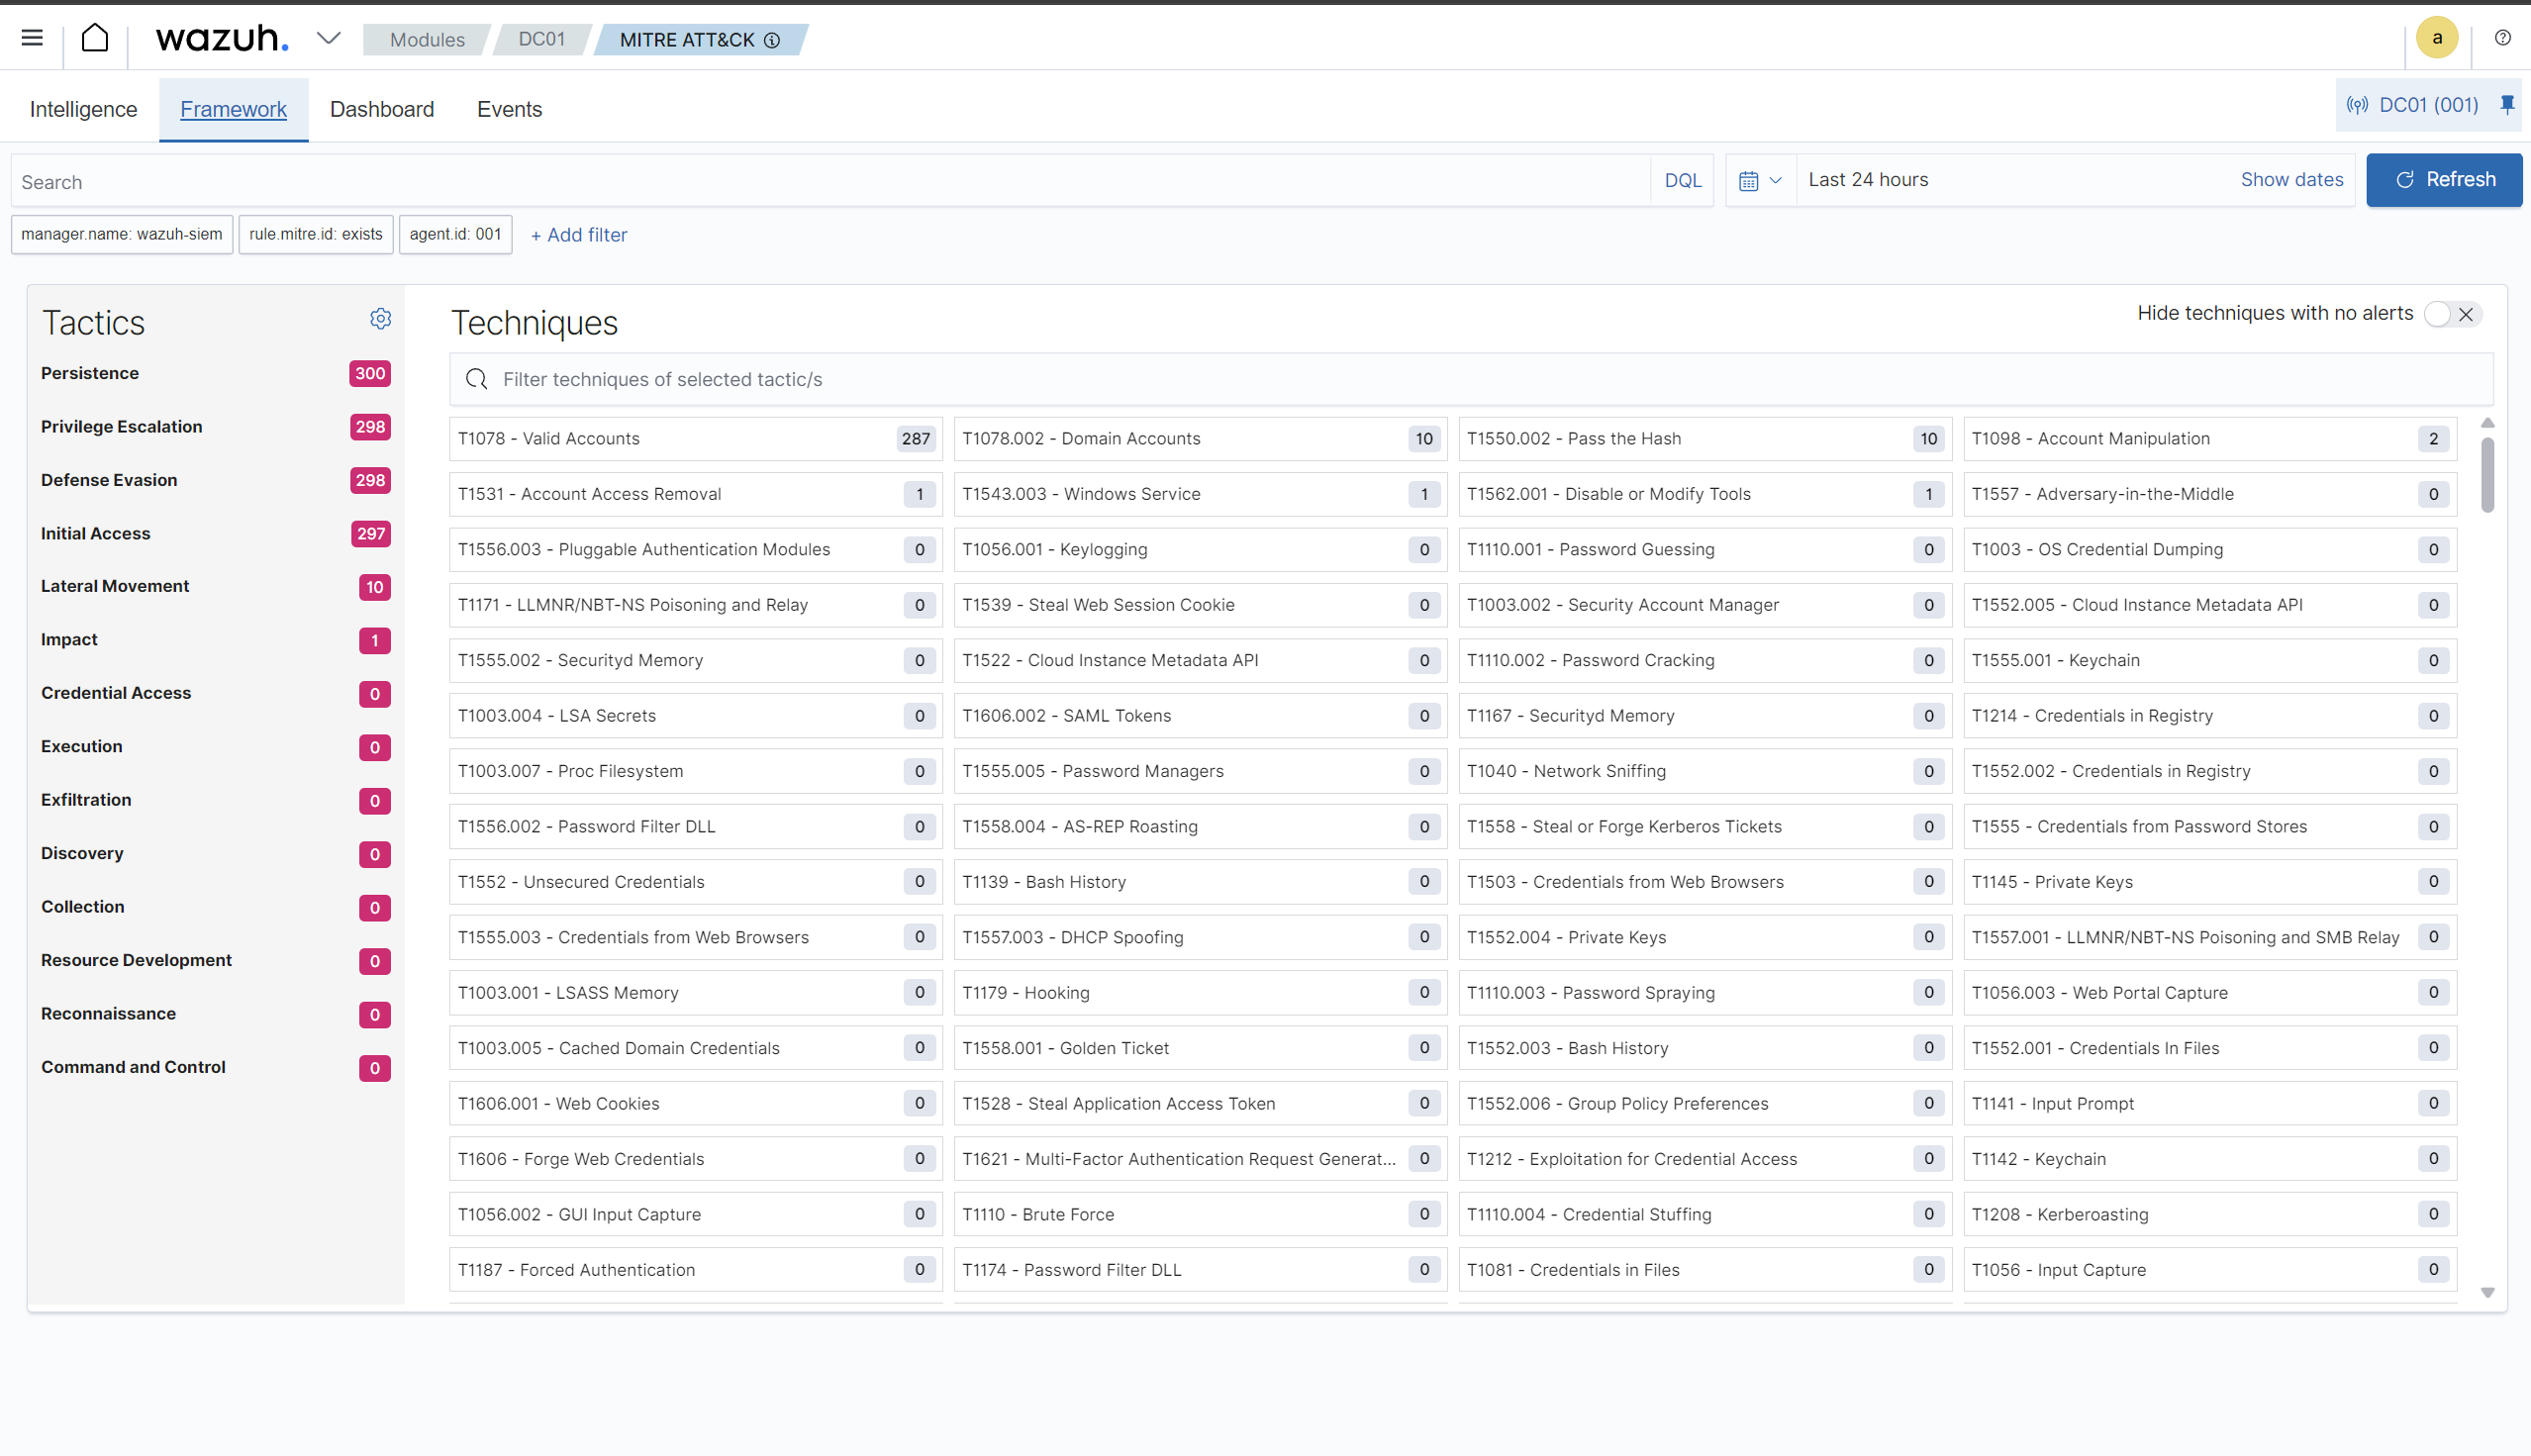Toggle Hide techniques with no alerts
Screen dimensions: 2531x1456
pos(2452,314)
